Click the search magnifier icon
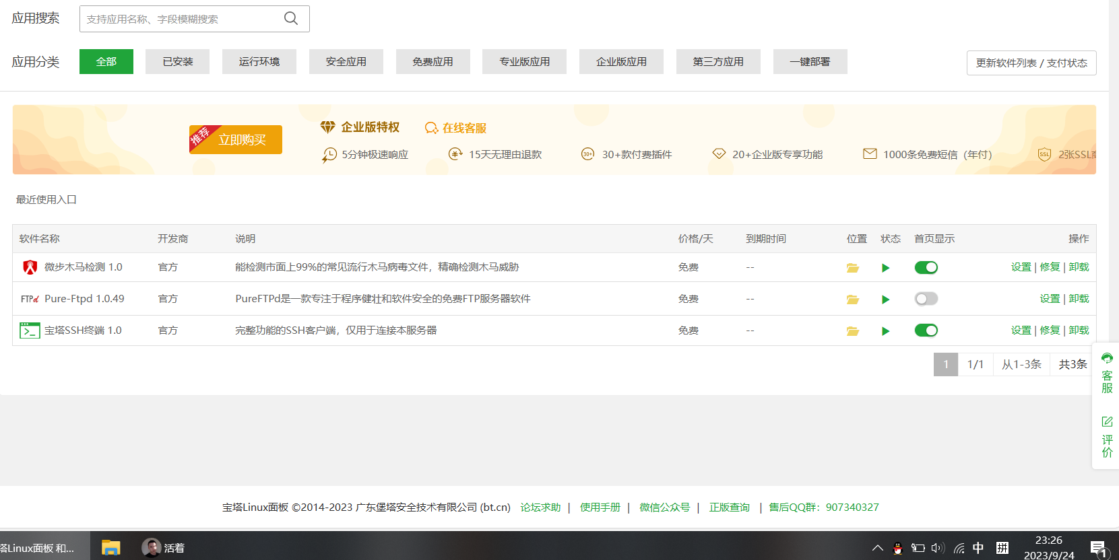 point(291,18)
